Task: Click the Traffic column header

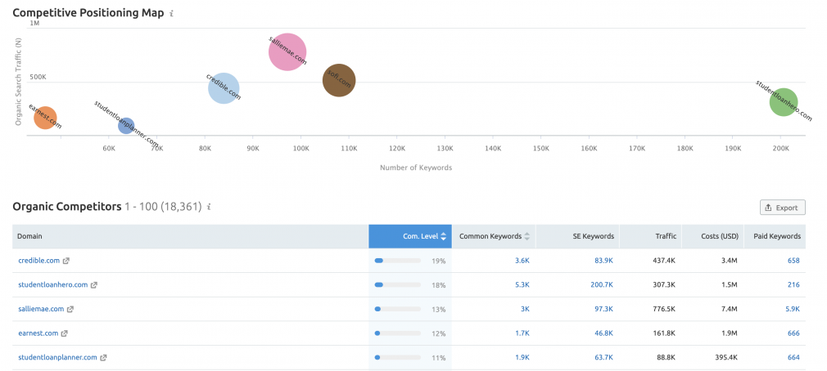Action: pyautogui.click(x=651, y=236)
